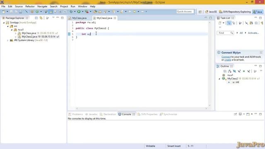Click the Open Console icon in Console view

tap(248, 114)
